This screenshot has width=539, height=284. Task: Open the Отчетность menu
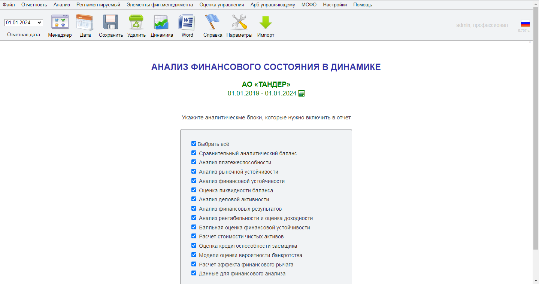34,5
